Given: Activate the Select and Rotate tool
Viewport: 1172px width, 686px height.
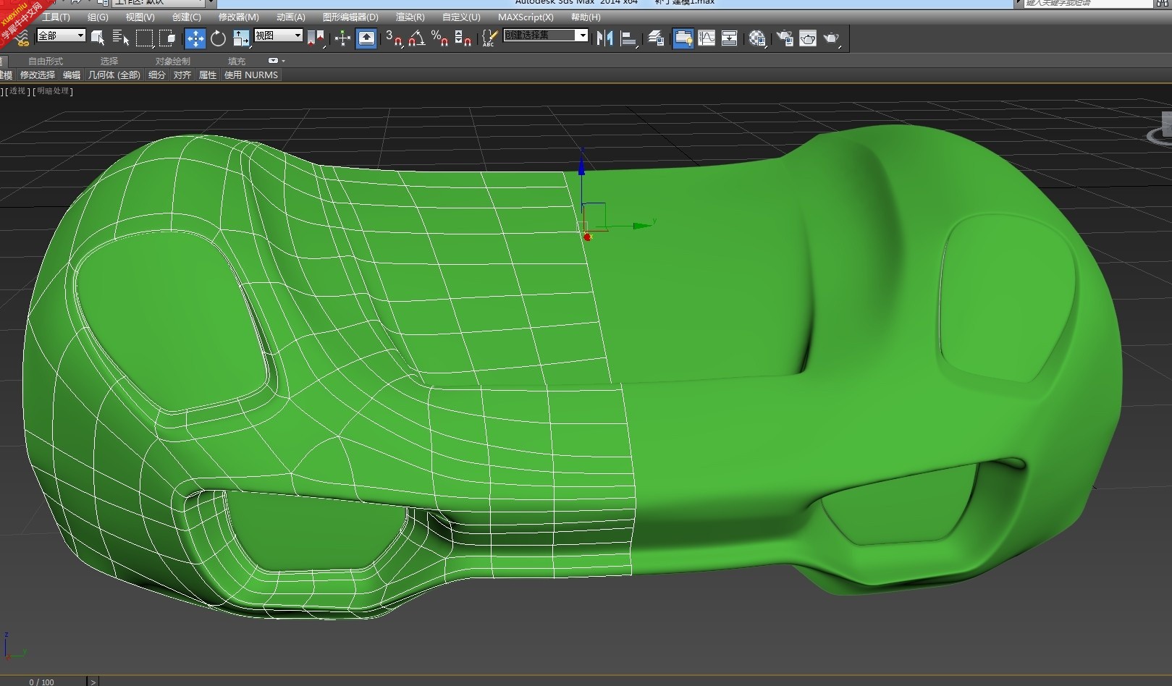Looking at the screenshot, I should click(219, 38).
